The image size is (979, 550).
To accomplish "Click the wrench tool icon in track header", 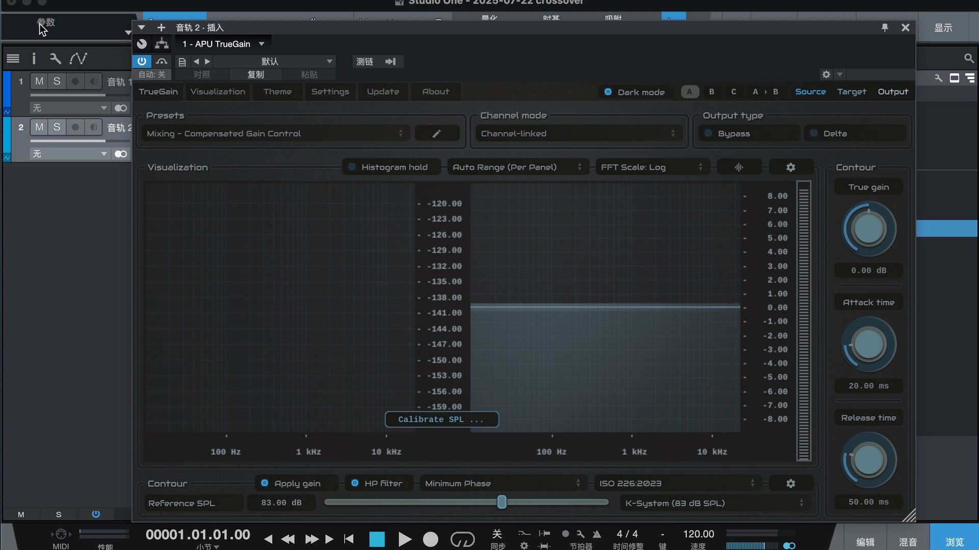I will 55,59.
